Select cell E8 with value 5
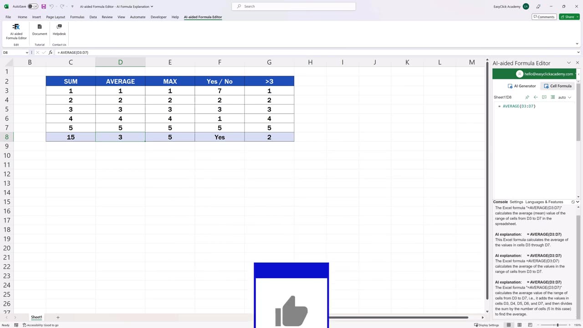 coord(170,137)
